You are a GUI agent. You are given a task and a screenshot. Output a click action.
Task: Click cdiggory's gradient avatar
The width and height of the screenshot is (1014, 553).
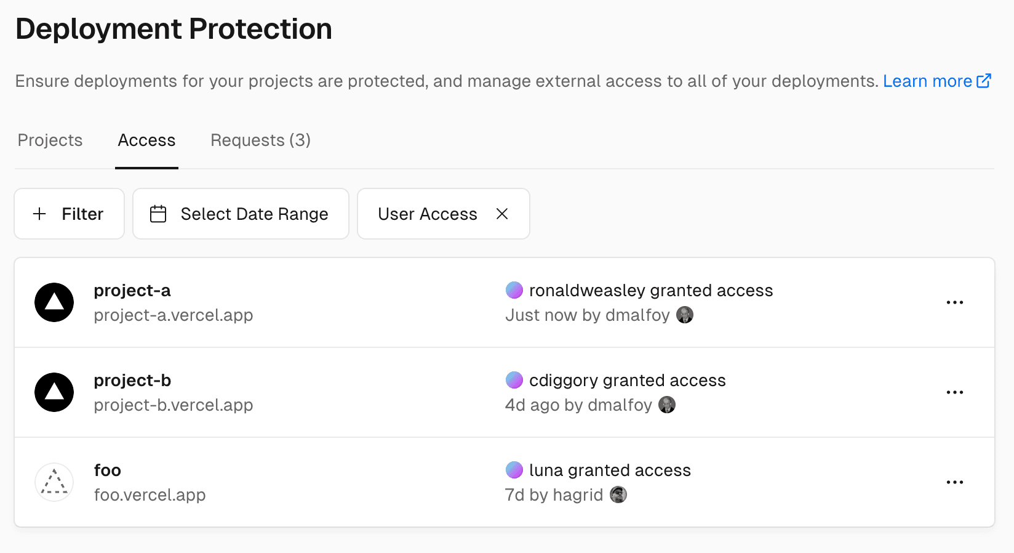[x=514, y=380]
